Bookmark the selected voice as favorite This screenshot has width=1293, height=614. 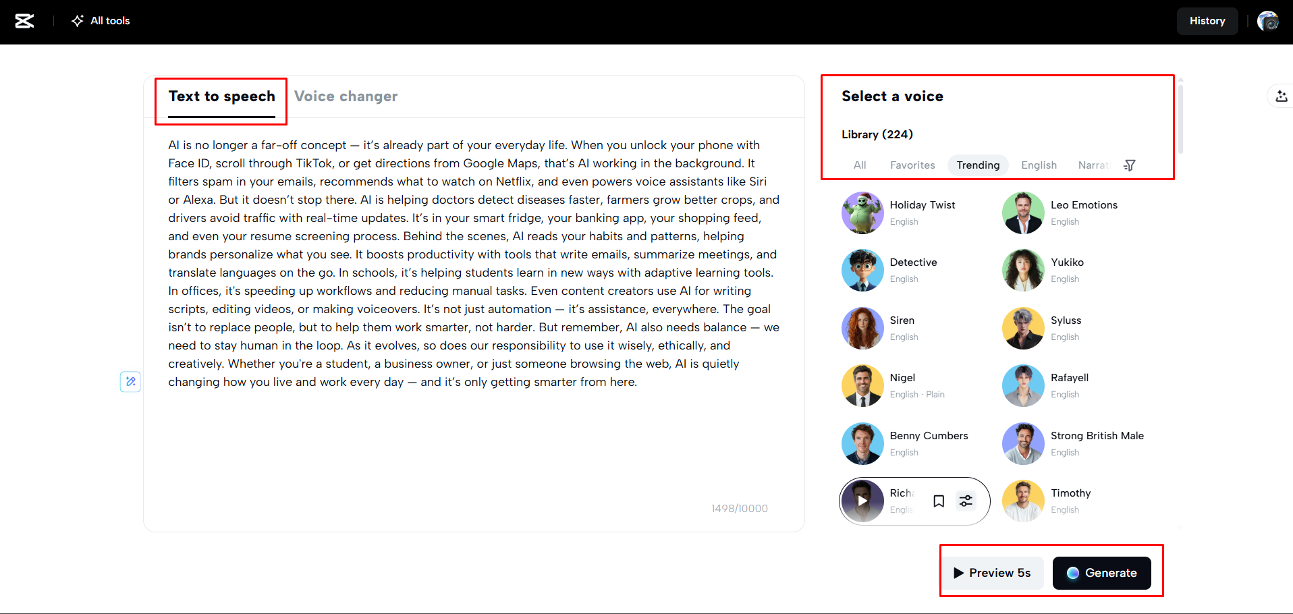tap(939, 501)
